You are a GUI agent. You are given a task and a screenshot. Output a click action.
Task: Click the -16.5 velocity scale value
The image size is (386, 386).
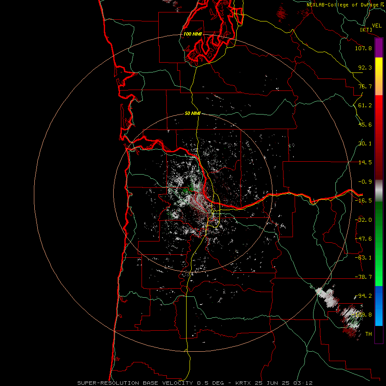pos(363,201)
